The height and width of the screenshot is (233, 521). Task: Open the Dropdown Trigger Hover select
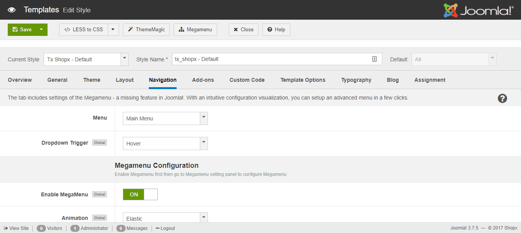click(x=165, y=144)
